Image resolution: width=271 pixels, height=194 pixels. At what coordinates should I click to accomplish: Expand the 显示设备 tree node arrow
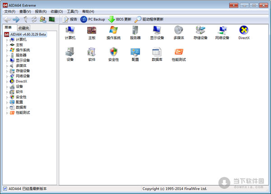coord(7,61)
